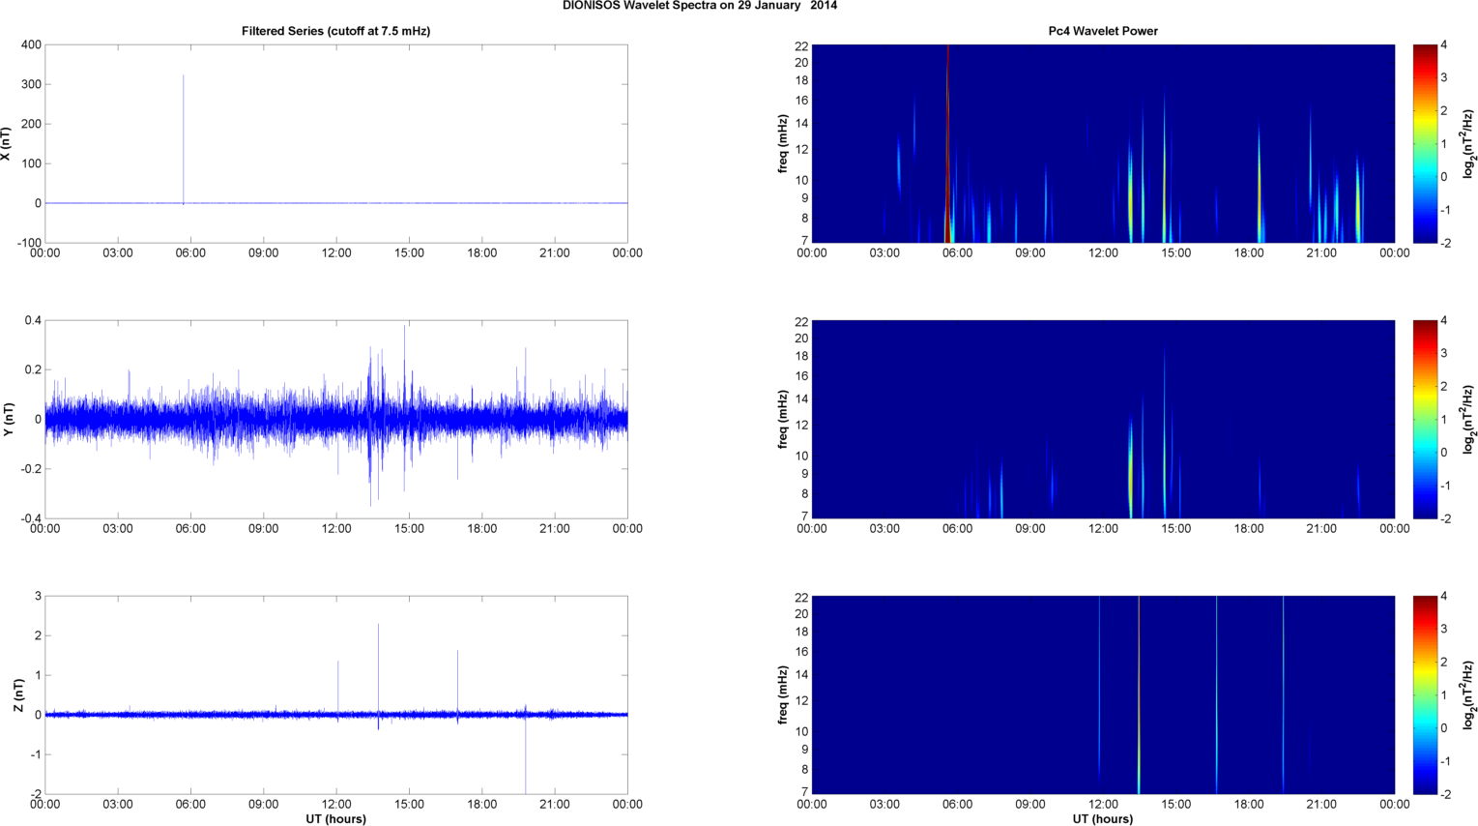
Task: Click the 'log2(nT²/Hz)' label beside the bottom color bar
Action: [1469, 694]
